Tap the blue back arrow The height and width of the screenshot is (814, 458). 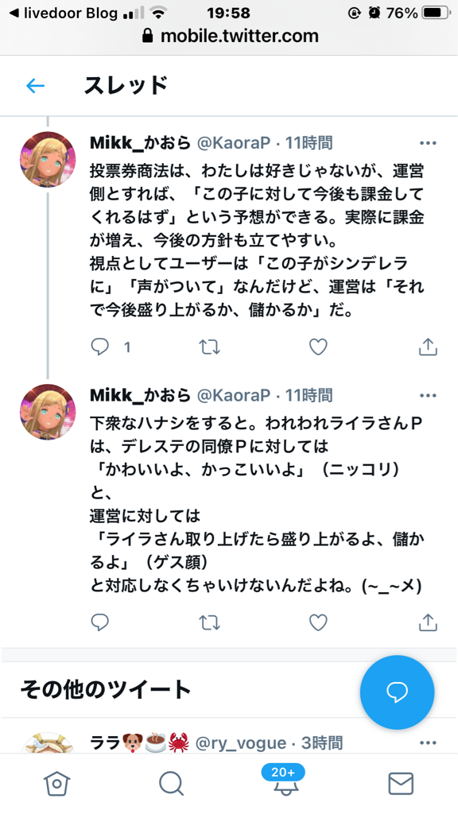tap(35, 86)
